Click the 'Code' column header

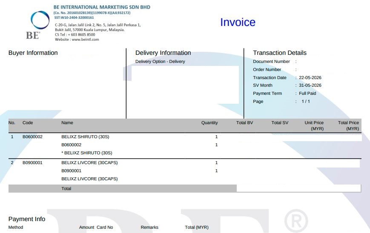tap(28, 123)
